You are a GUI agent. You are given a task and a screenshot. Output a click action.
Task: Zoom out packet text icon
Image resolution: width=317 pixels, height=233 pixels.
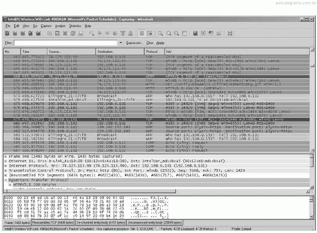point(169,34)
